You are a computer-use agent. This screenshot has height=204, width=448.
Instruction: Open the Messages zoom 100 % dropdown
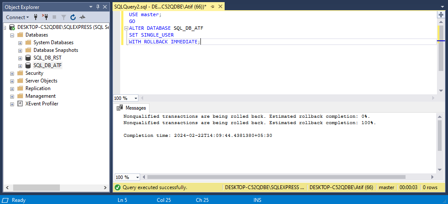138,177
